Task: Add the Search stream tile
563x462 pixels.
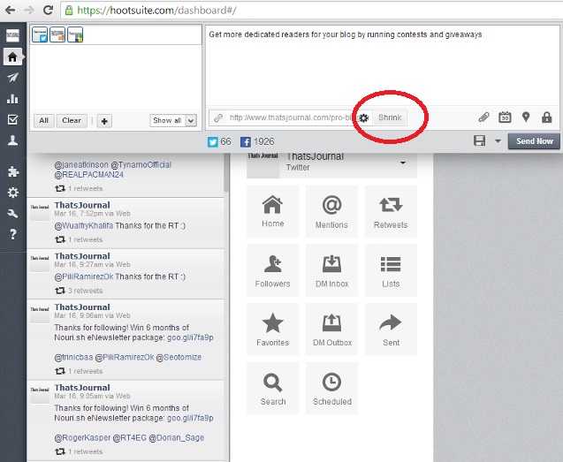Action: click(x=273, y=388)
